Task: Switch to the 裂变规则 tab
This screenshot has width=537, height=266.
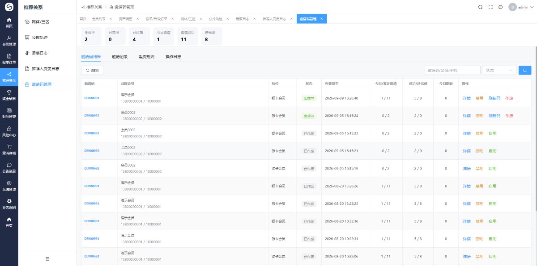Action: coord(146,57)
